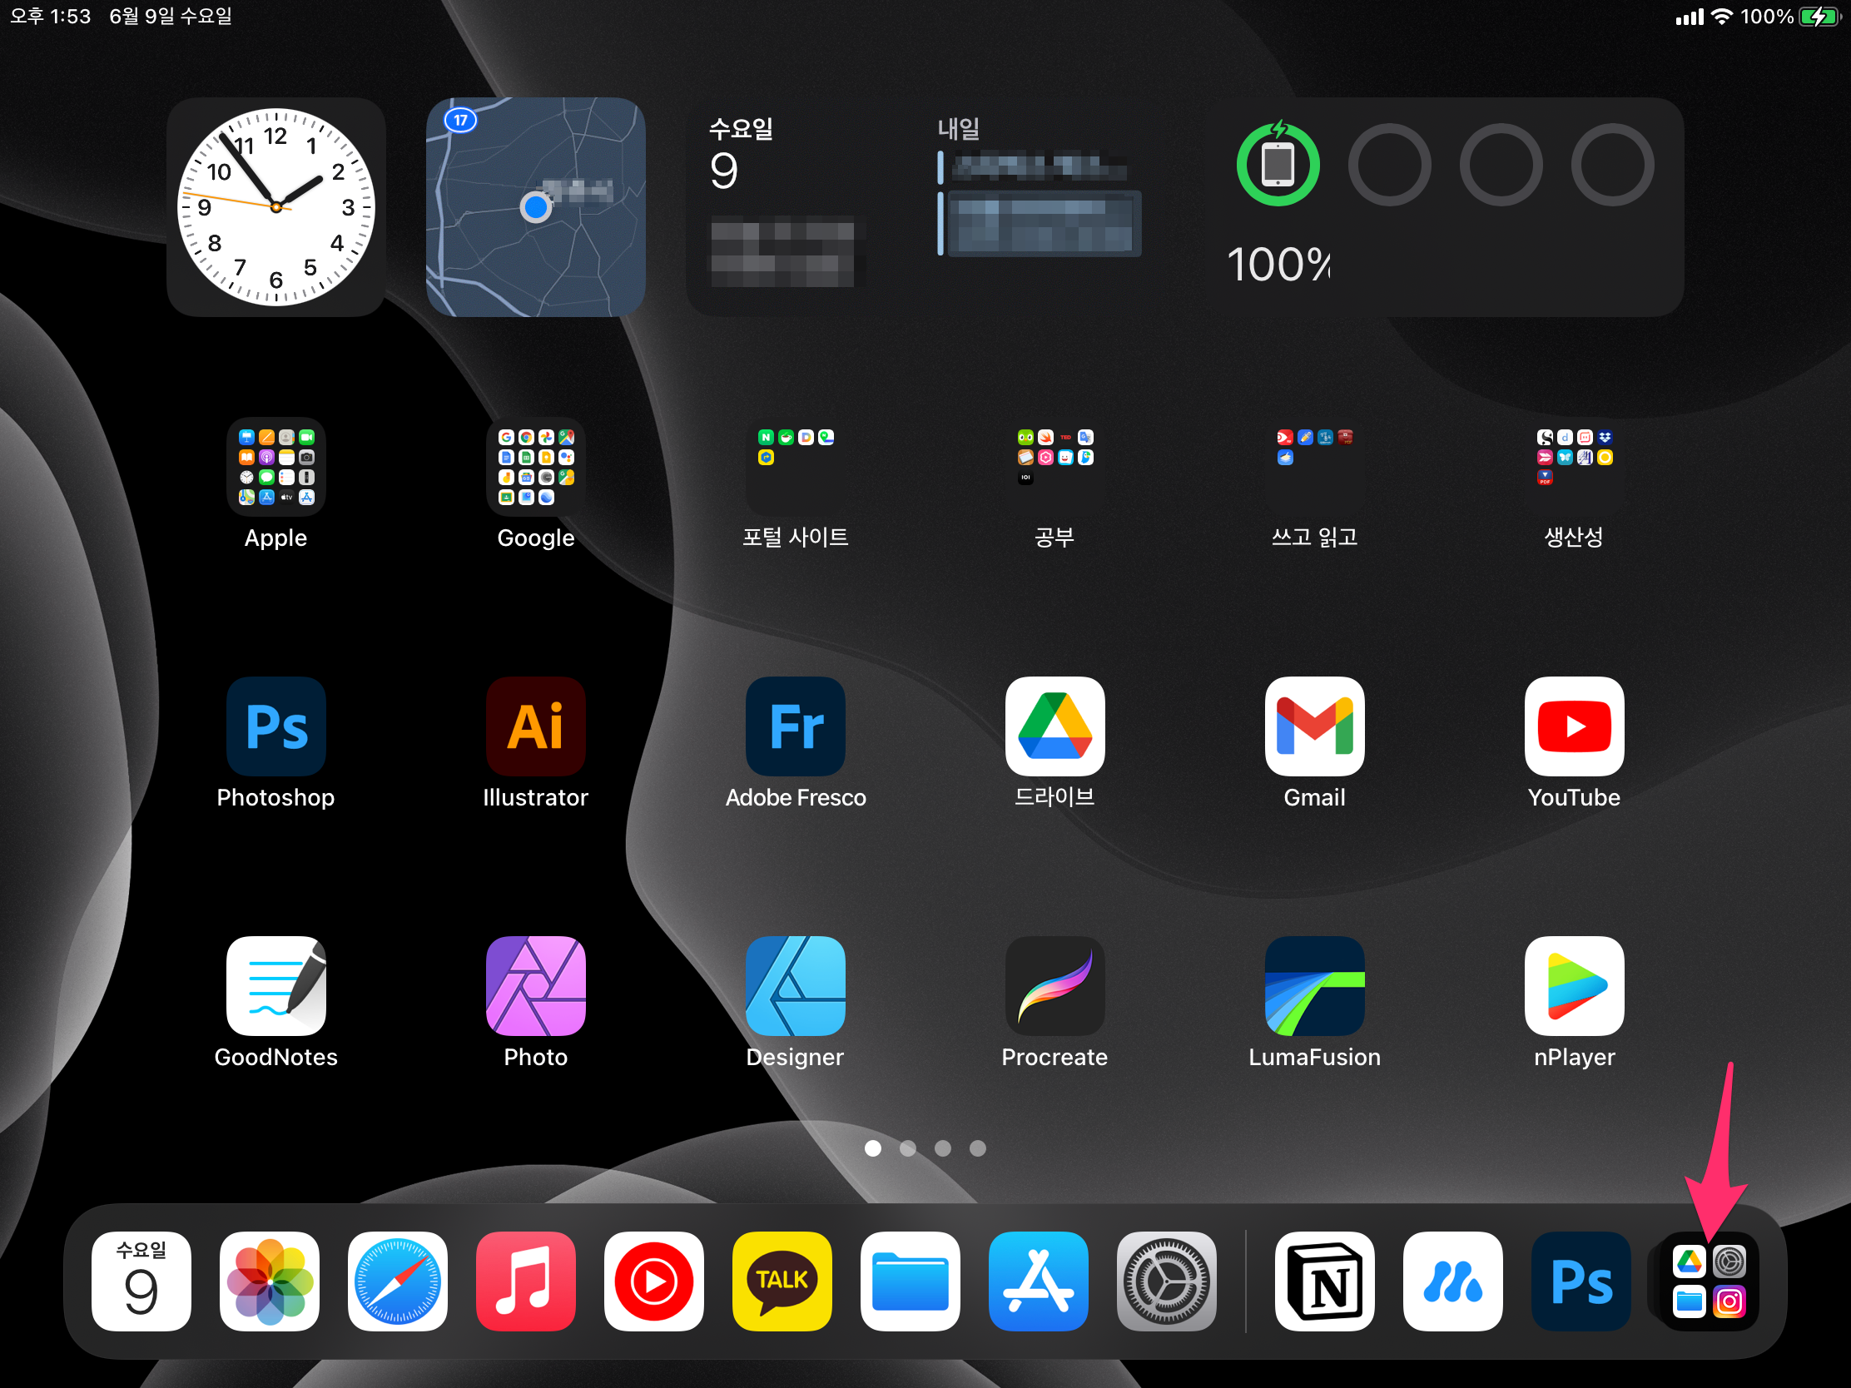Launch Adobe Illustrator app
This screenshot has width=1851, height=1388.
(x=535, y=726)
